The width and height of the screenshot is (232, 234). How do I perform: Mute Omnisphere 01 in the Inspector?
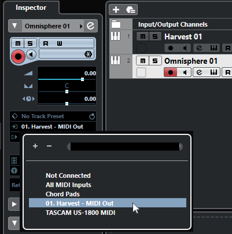18,43
